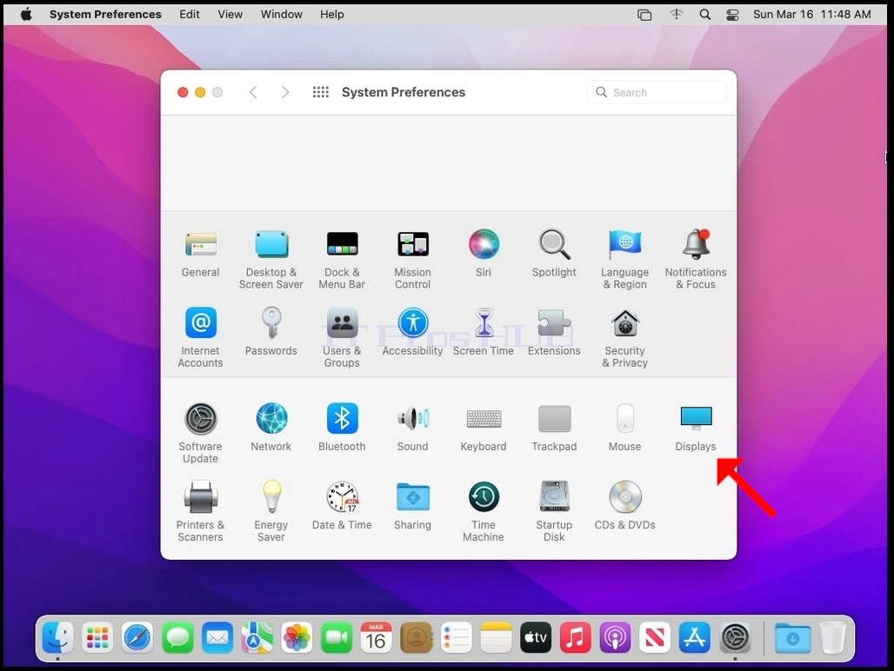Launch Safari from the Dock
Screen dimensions: 894x671
tap(137, 637)
